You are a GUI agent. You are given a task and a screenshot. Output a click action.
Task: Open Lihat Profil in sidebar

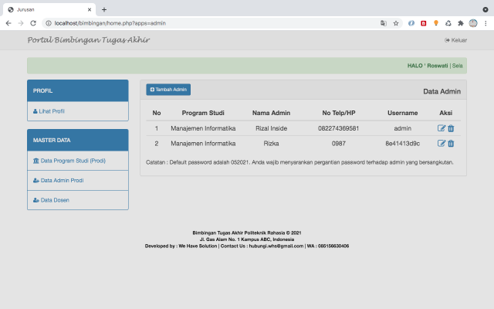click(51, 111)
